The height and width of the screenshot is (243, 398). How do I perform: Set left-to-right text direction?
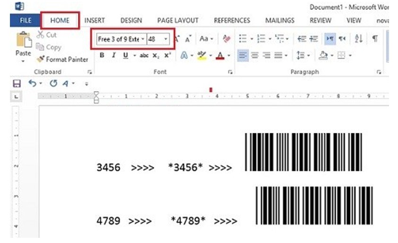[330, 39]
